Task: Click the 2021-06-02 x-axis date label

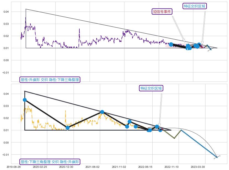Action: (x=93, y=167)
